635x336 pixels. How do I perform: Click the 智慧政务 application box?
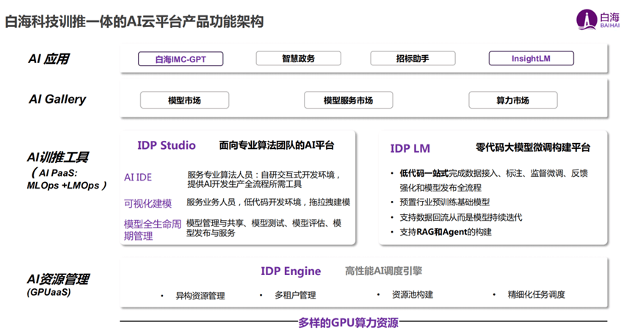298,59
